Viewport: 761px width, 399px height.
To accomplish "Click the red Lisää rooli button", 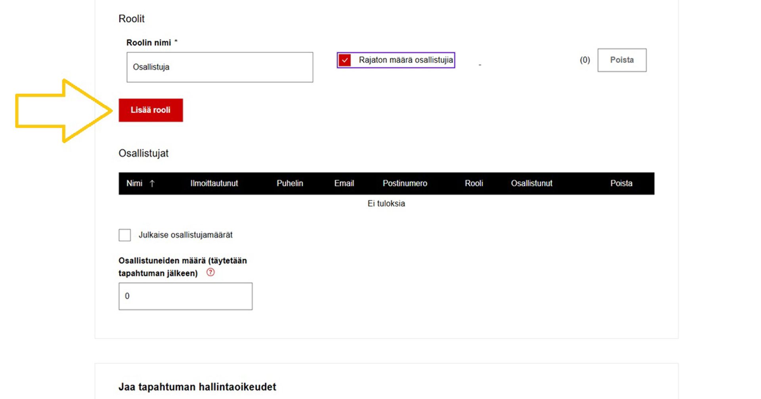I will point(151,110).
